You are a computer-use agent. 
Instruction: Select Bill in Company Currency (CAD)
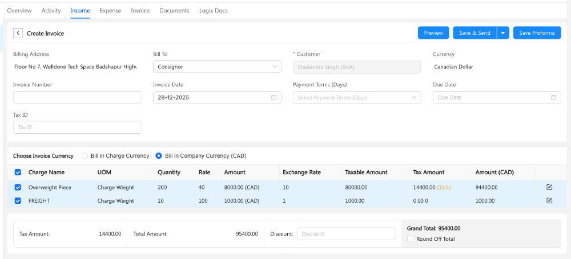pyautogui.click(x=159, y=156)
